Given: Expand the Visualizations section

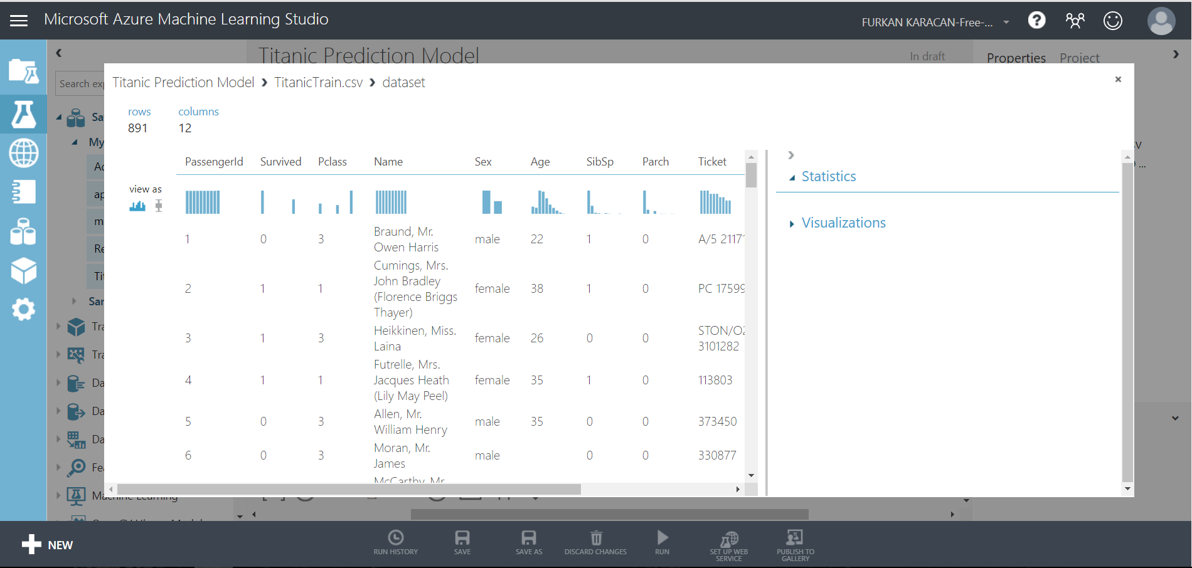Looking at the screenshot, I should tap(792, 223).
